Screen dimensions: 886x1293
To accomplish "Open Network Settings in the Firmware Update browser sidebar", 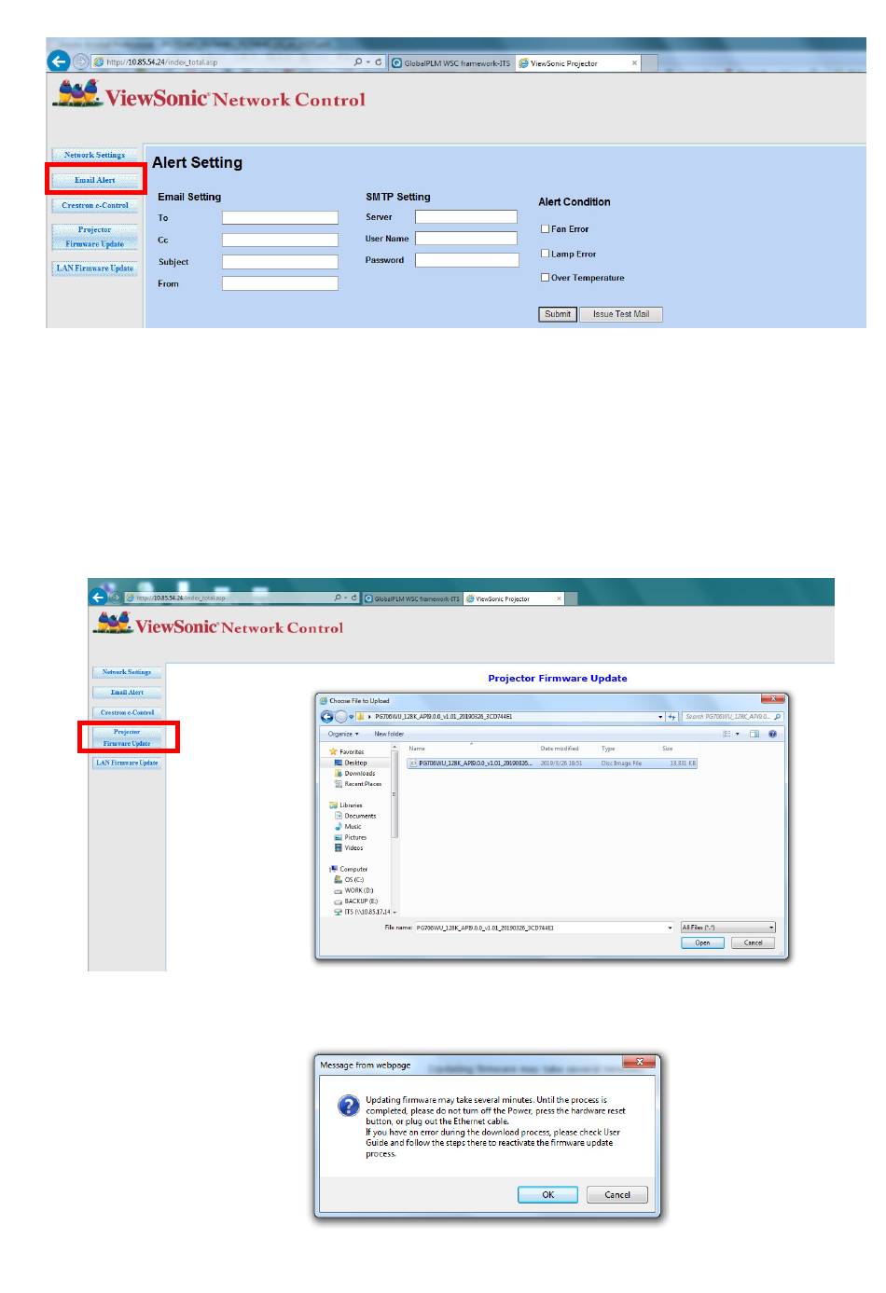I will click(127, 672).
